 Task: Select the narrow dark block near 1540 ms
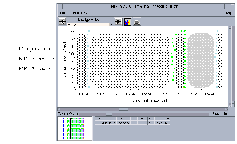[x=180, y=61]
